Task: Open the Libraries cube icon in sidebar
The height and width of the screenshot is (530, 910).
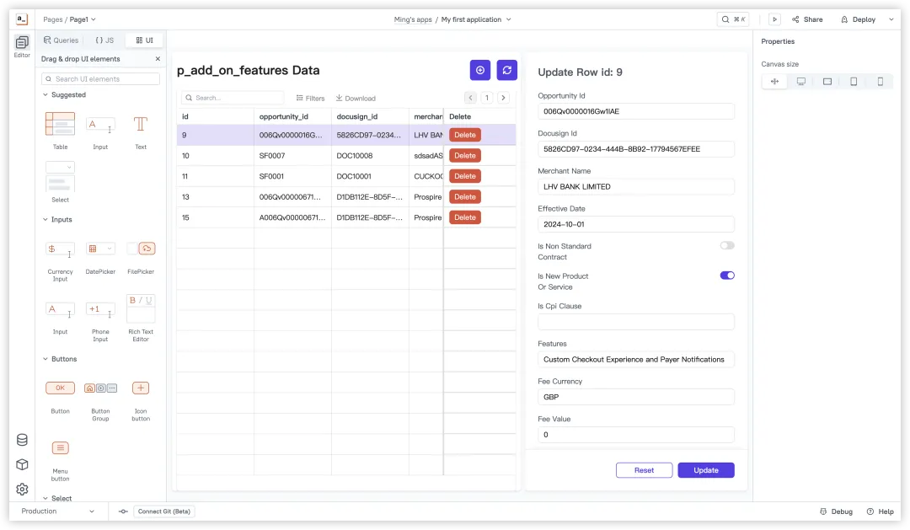Action: click(x=22, y=464)
